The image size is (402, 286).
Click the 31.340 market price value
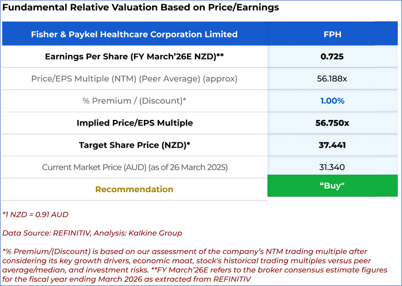click(x=332, y=167)
